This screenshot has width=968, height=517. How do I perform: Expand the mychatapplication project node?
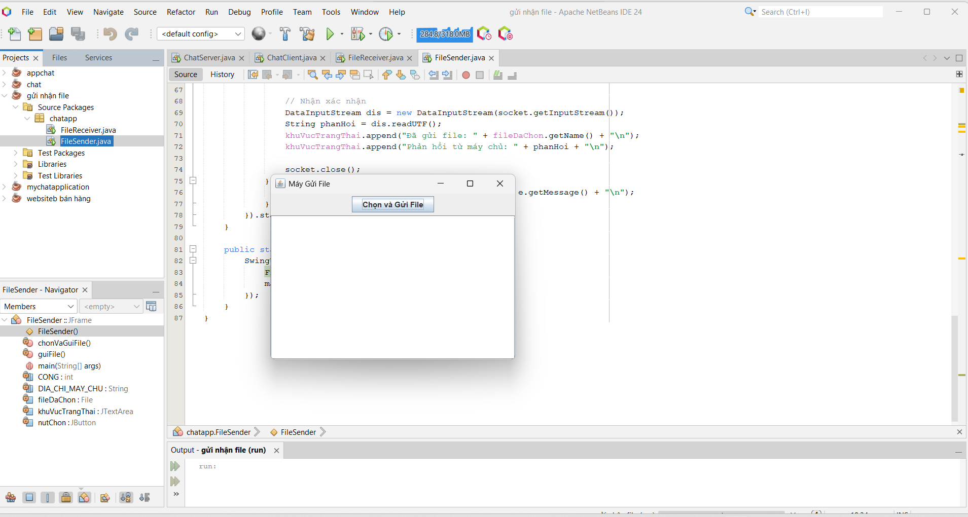pos(5,187)
